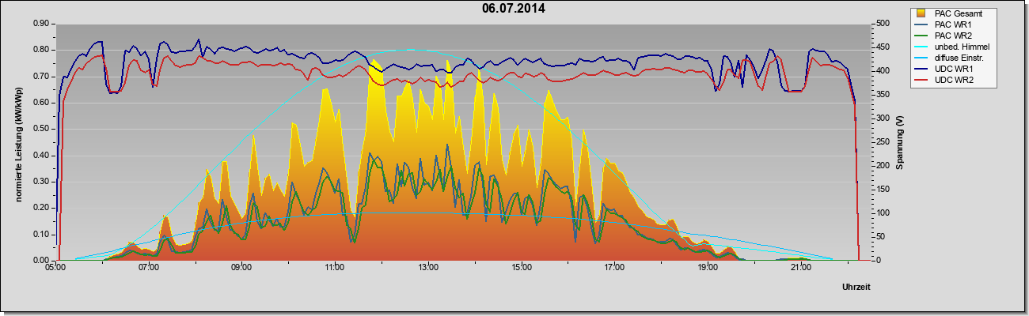Click the Spannung (V) axis title
Viewport: 1029px width, 316px height.
[x=900, y=143]
